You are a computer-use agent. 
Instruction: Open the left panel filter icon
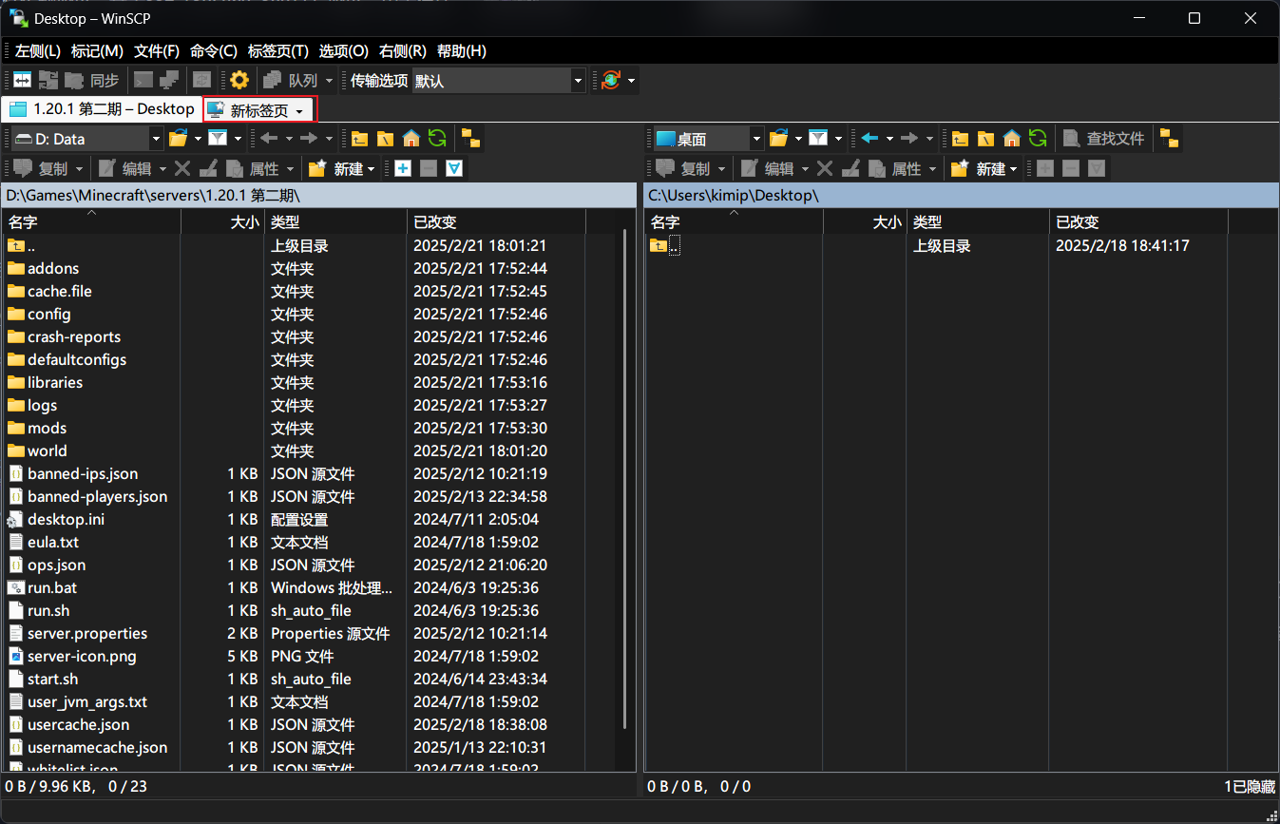pyautogui.click(x=218, y=139)
